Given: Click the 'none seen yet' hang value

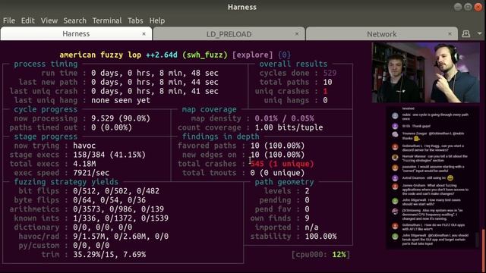Looking at the screenshot, I should (121, 100).
